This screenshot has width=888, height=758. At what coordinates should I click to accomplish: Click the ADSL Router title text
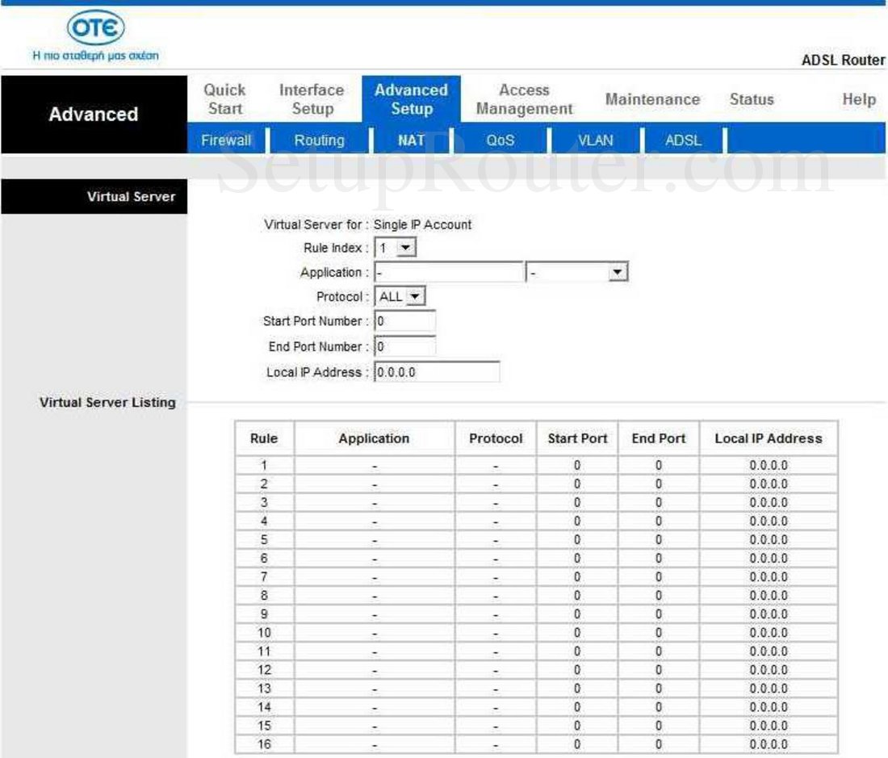[x=843, y=60]
